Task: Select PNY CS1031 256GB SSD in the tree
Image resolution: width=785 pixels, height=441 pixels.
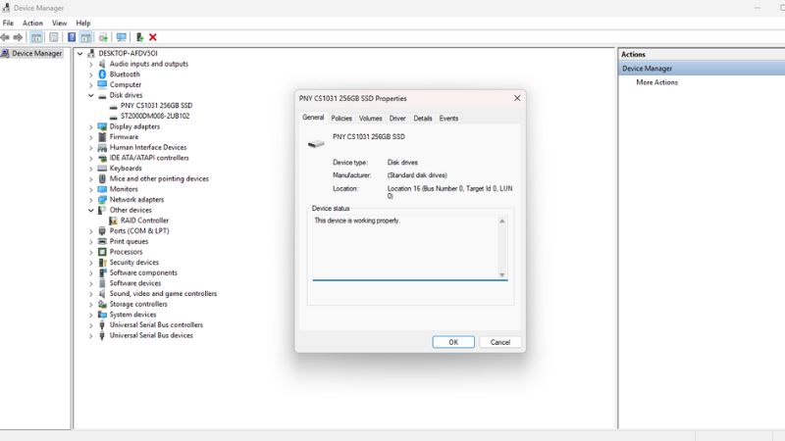Action: click(x=156, y=106)
